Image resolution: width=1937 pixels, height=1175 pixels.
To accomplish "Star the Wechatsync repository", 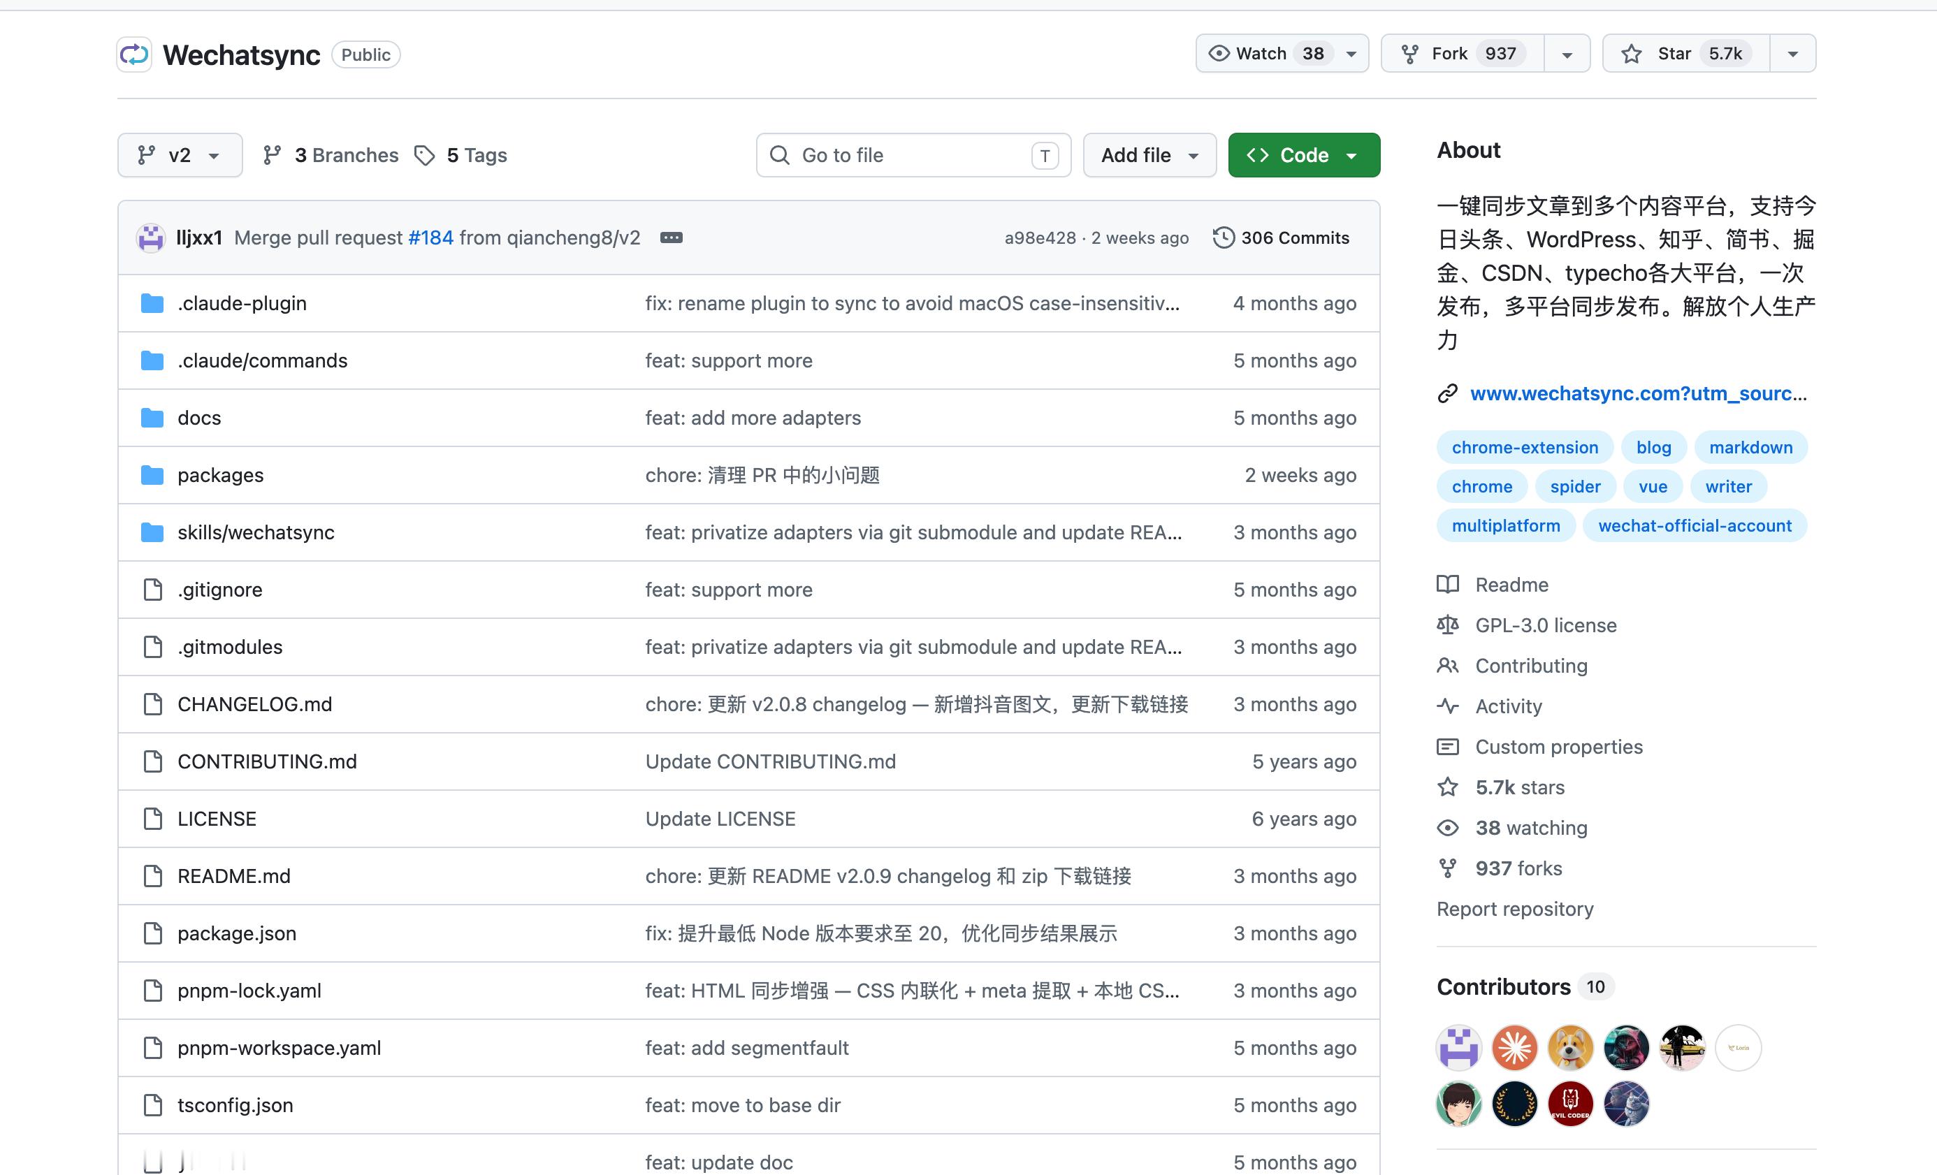I will tap(1685, 54).
